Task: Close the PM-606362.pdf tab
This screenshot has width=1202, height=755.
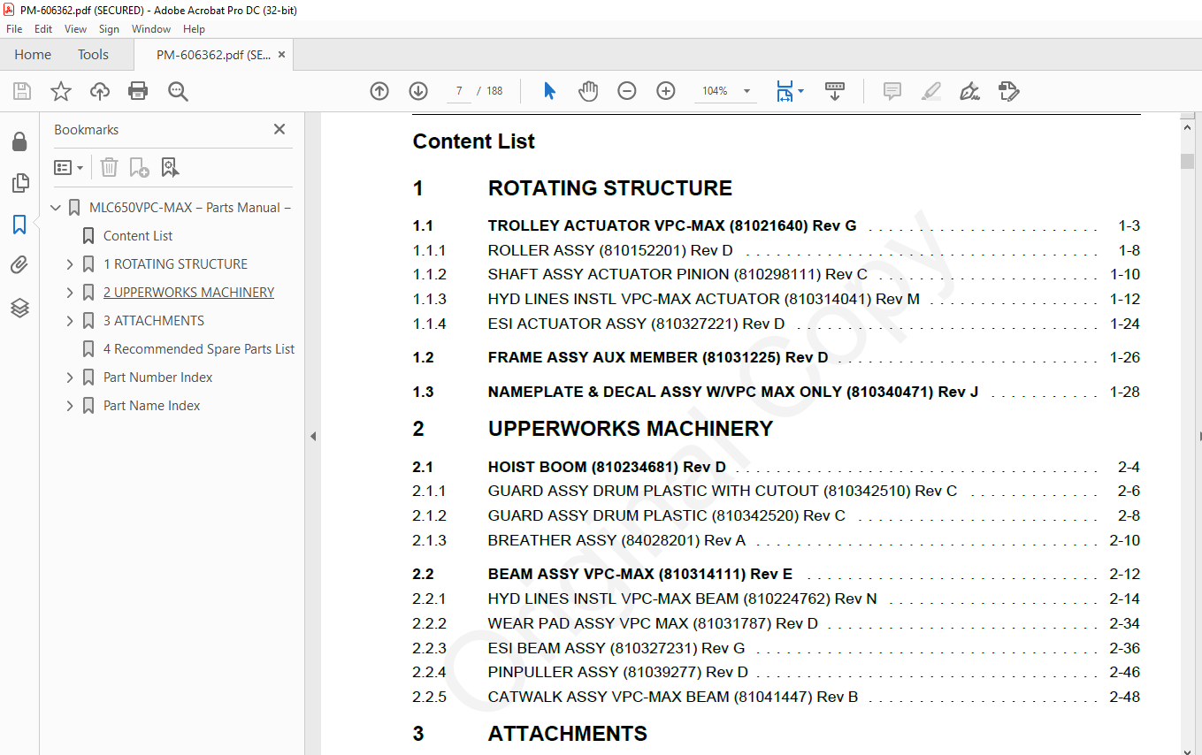Action: click(x=282, y=55)
